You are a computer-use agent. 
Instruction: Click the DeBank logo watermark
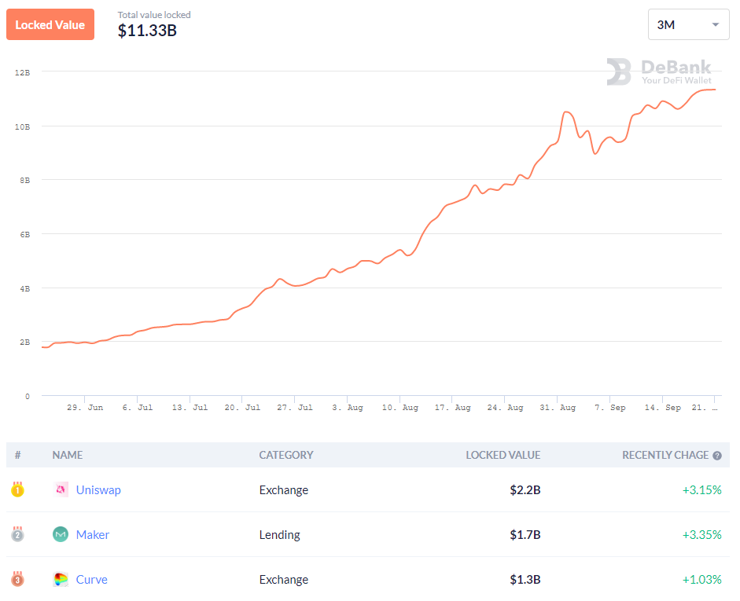659,71
